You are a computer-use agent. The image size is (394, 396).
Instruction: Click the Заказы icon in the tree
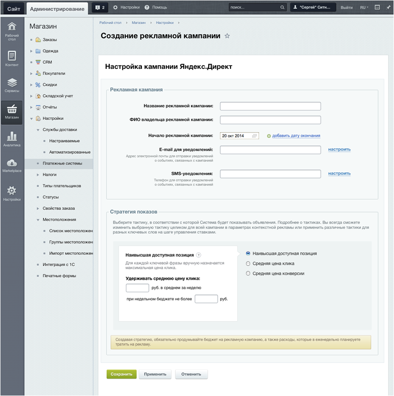(38, 39)
